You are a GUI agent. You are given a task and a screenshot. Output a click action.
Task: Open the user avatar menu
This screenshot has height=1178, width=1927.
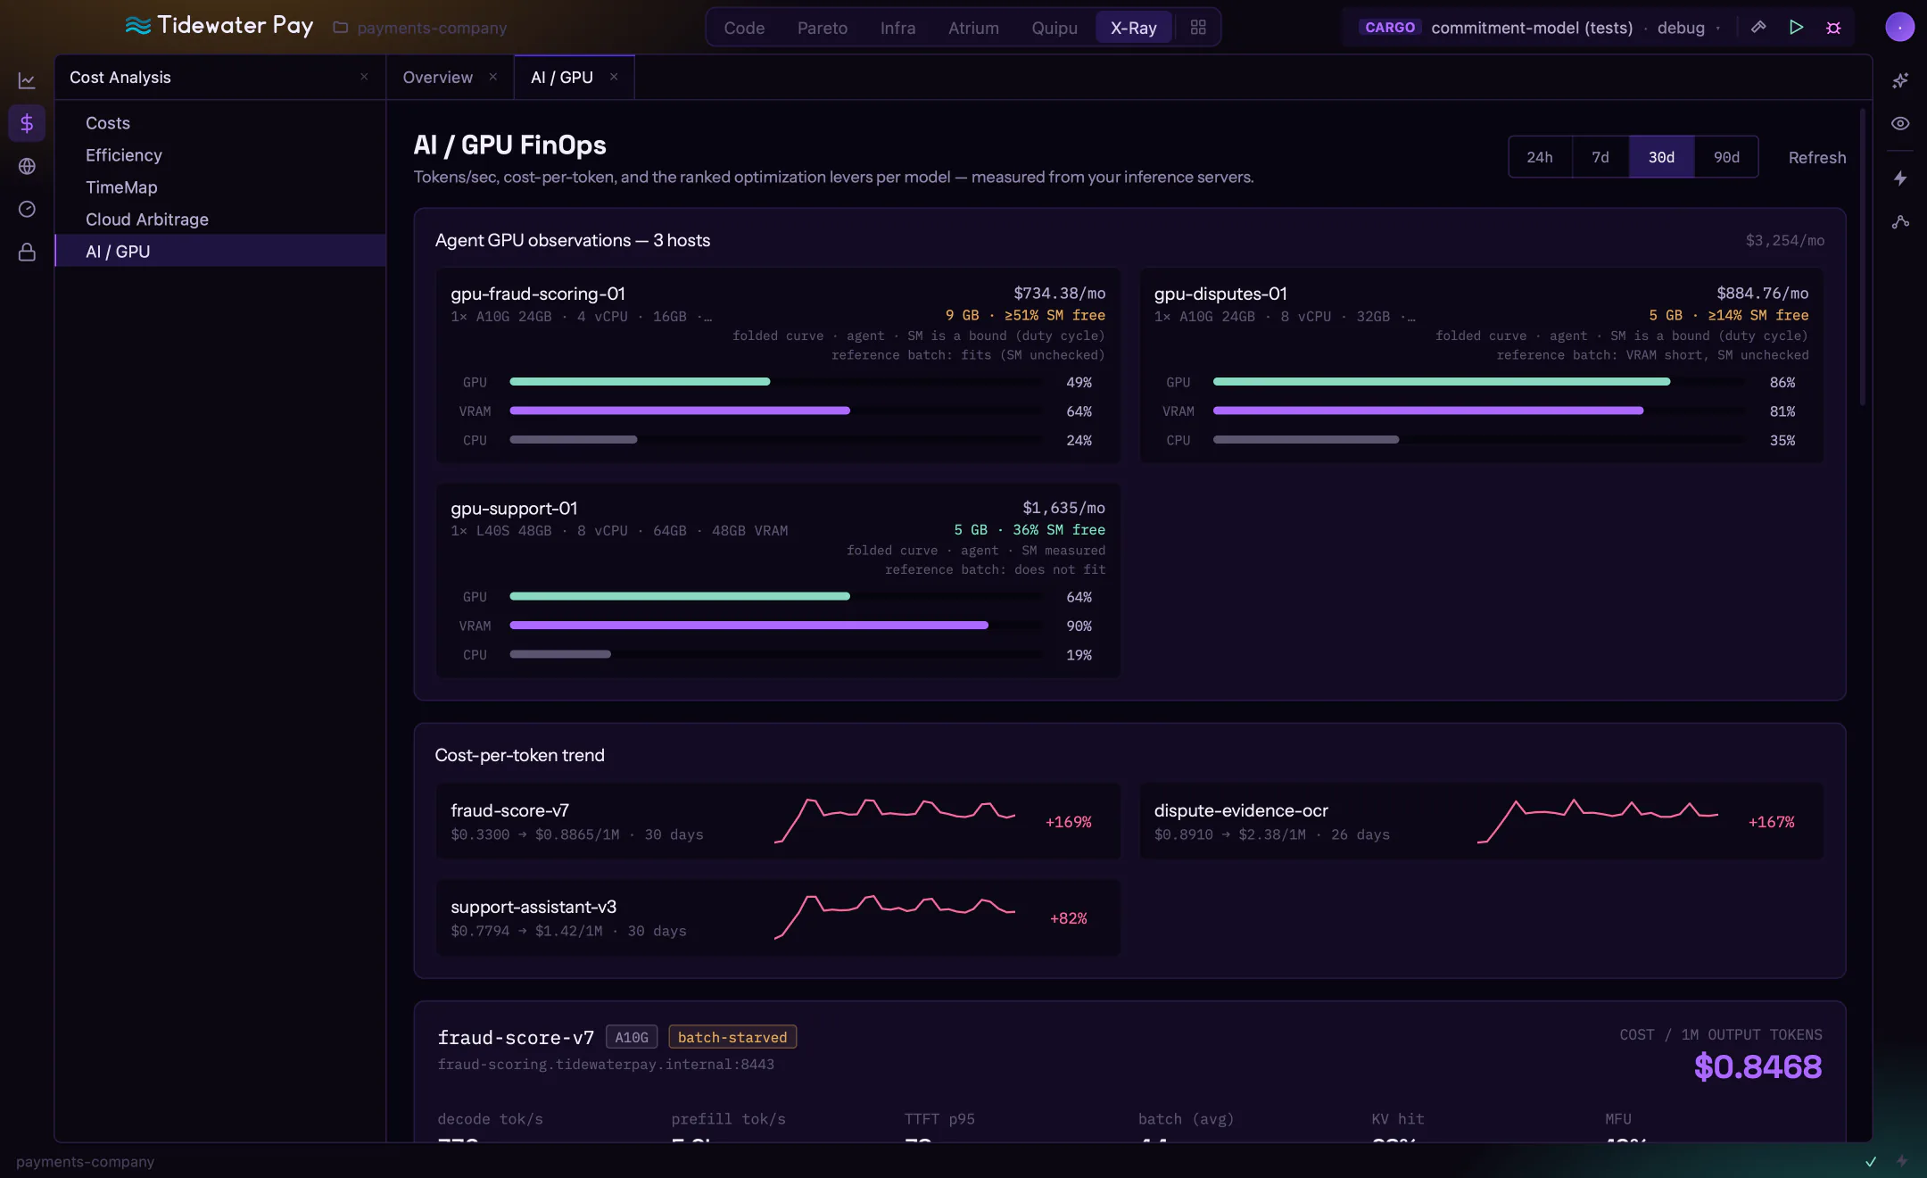click(x=1899, y=28)
